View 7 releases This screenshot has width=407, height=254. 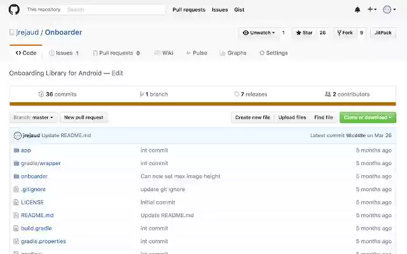click(251, 94)
